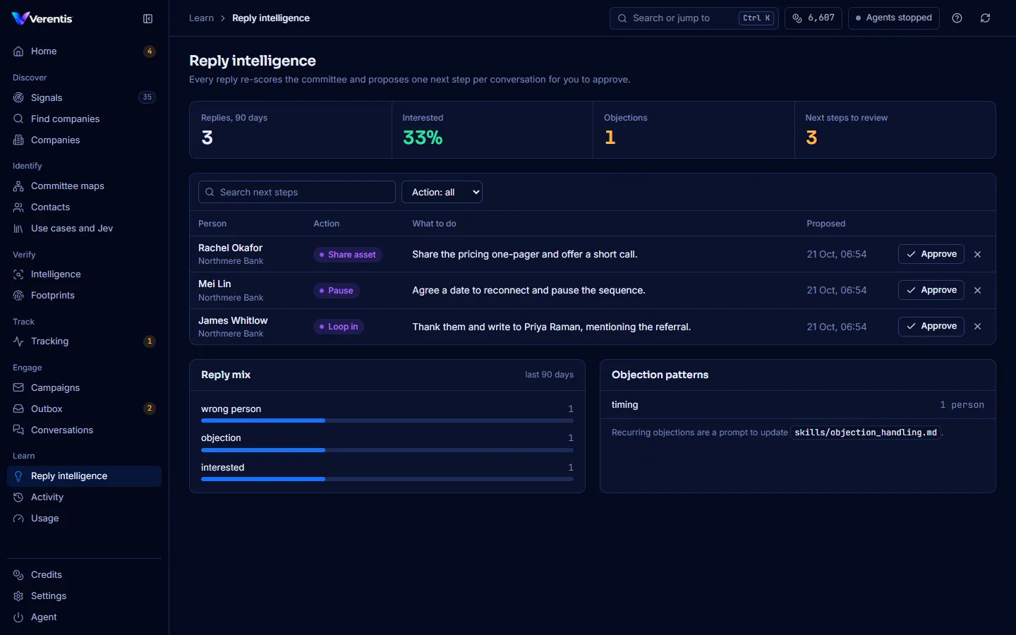Viewport: 1016px width, 635px height.
Task: Dismiss James Whitlow's next step
Action: 978,326
